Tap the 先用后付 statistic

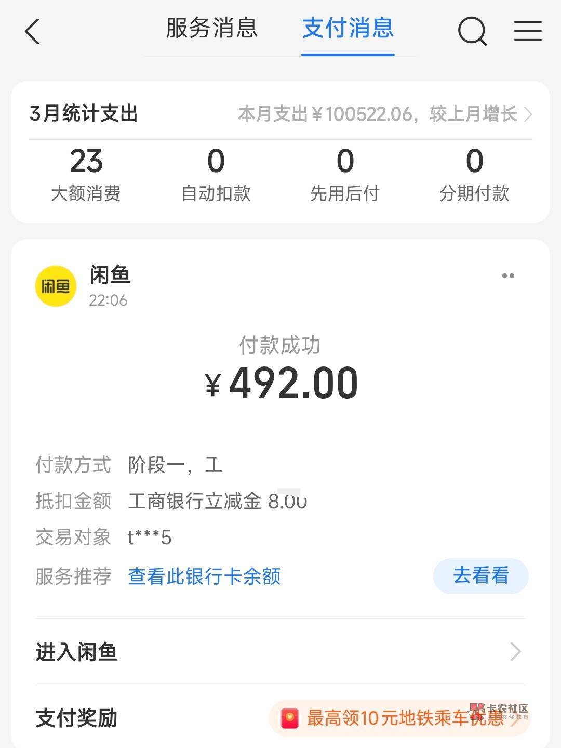pyautogui.click(x=345, y=174)
